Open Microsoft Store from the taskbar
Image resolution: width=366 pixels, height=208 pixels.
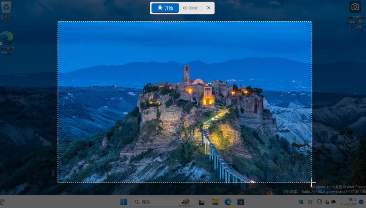[241, 202]
